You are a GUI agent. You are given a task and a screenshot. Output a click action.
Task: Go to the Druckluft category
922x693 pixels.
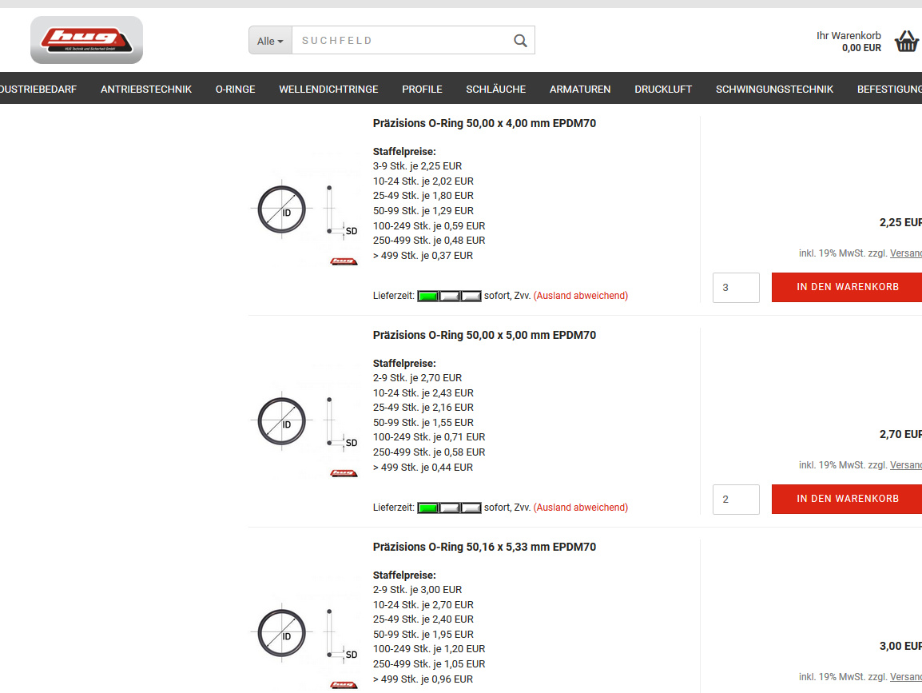(663, 90)
